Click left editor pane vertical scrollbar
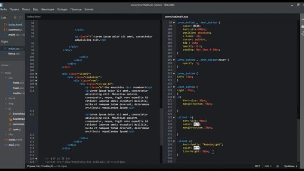The width and height of the screenshot is (304, 171). click(x=161, y=127)
